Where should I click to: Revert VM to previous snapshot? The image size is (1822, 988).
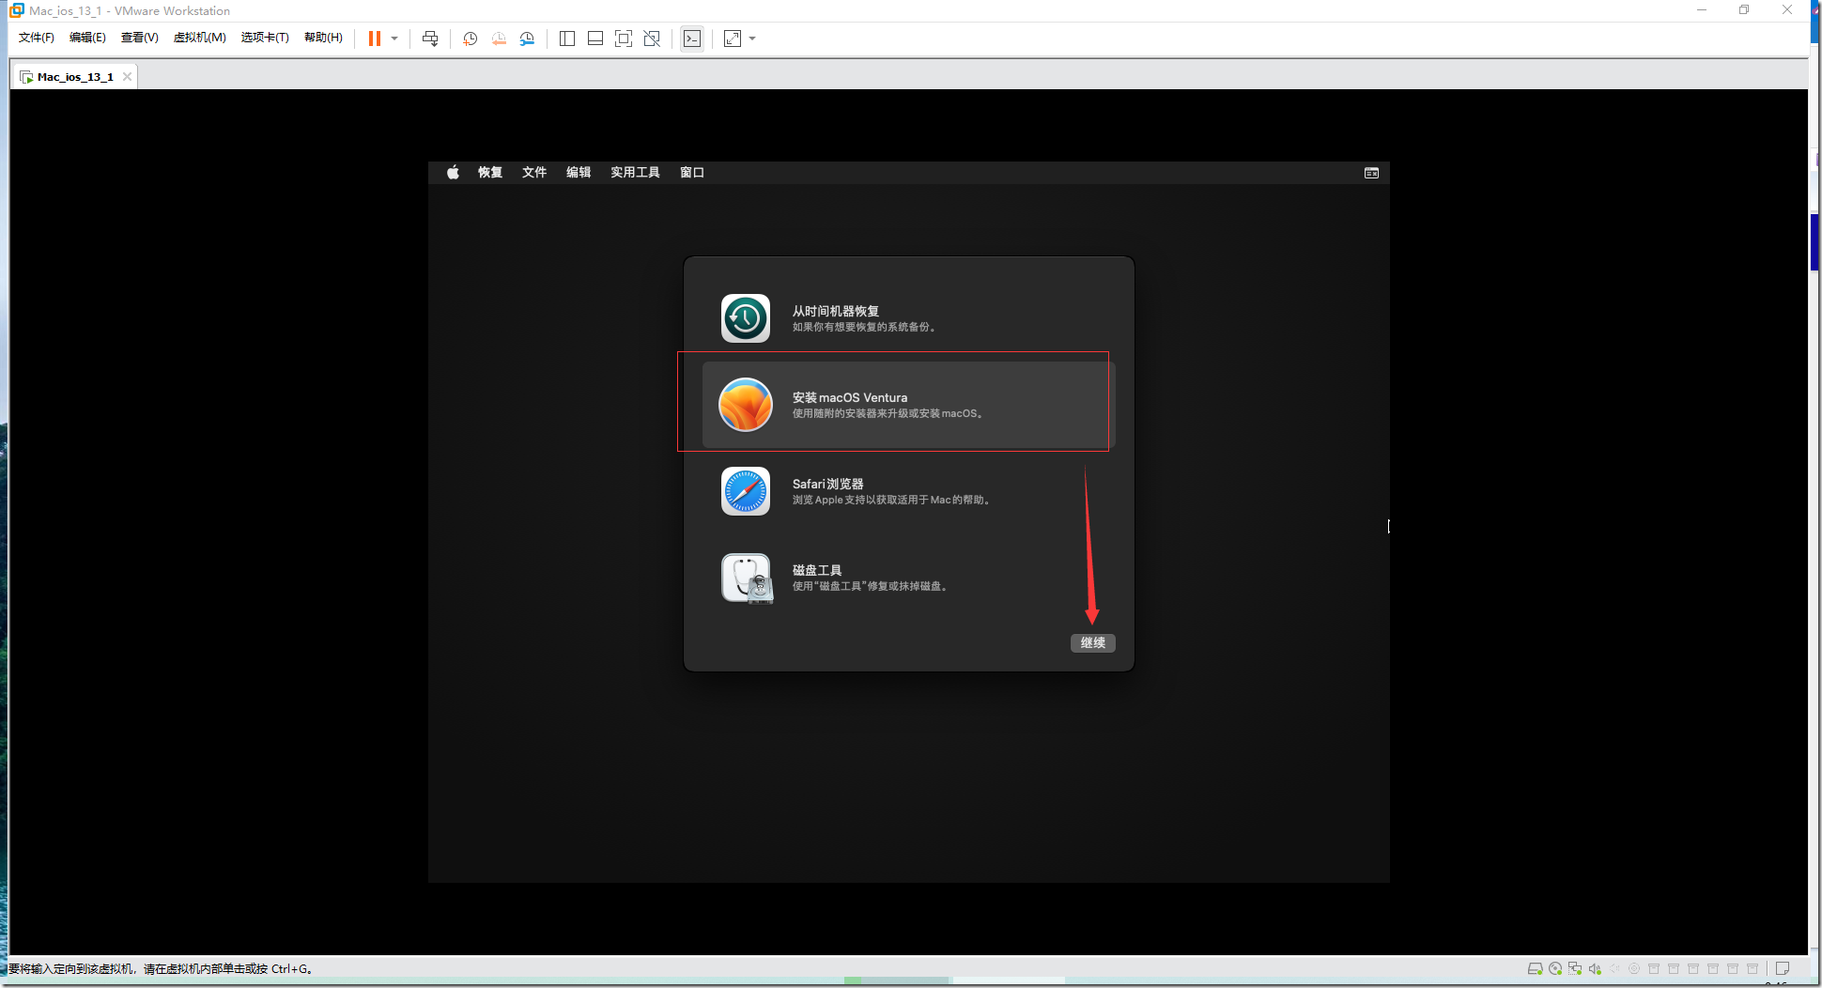point(499,39)
